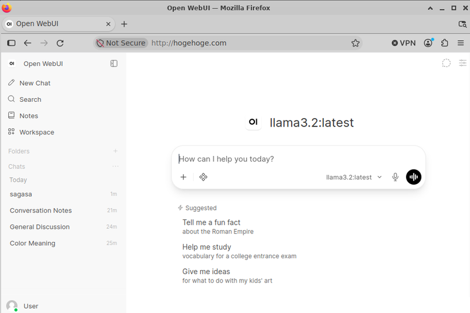470x313 pixels.
Task: Start voice mode with black waveform button
Action: coord(414,177)
